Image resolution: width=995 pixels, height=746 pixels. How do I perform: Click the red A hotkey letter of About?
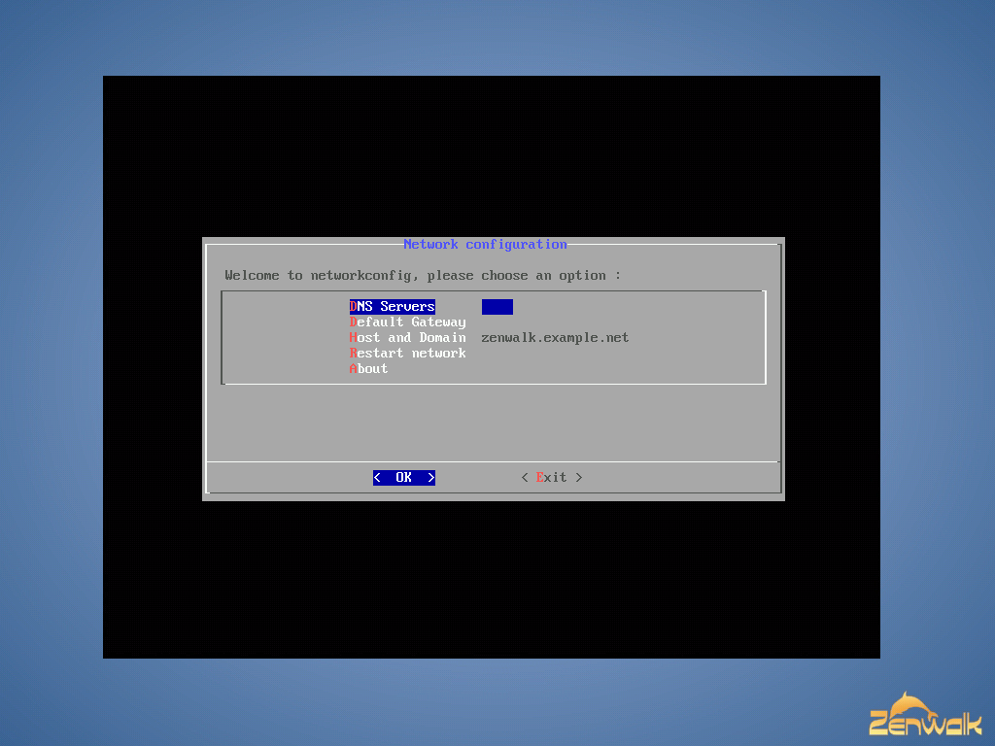354,369
